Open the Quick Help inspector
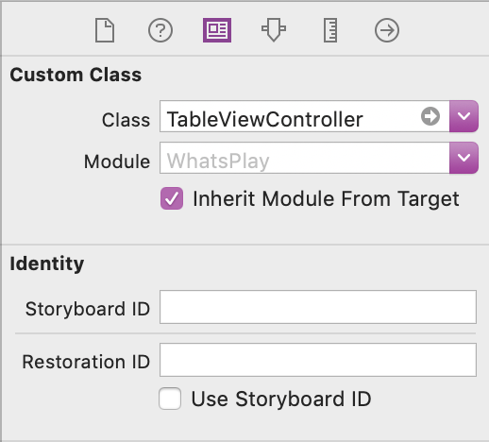Viewport: 489px width, 442px height. tap(160, 30)
